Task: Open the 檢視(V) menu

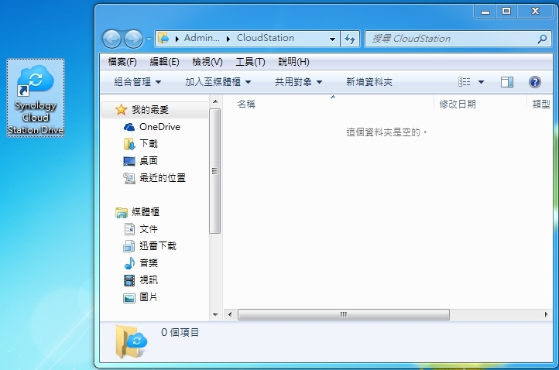Action: click(207, 62)
